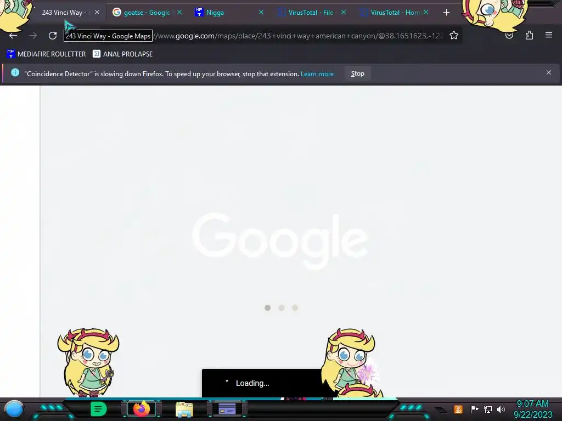Go back using the back arrow

(x=13, y=36)
